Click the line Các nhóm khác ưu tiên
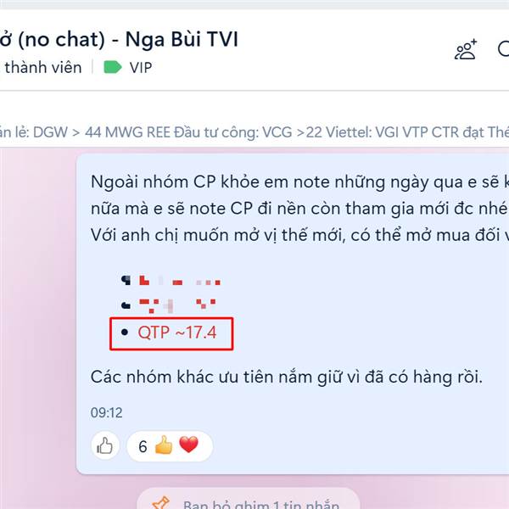Viewport: 509px width, 509px height. tap(287, 378)
